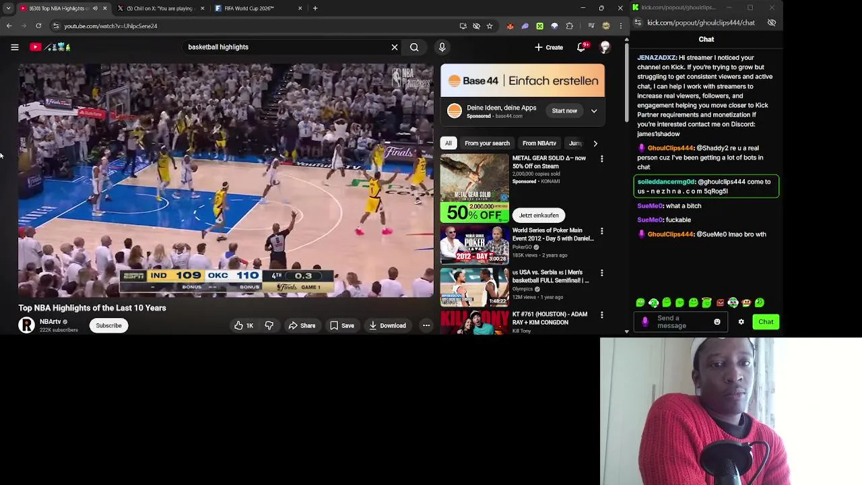Share the NBA highlights video
This screenshot has width=862, height=485.
(x=302, y=325)
